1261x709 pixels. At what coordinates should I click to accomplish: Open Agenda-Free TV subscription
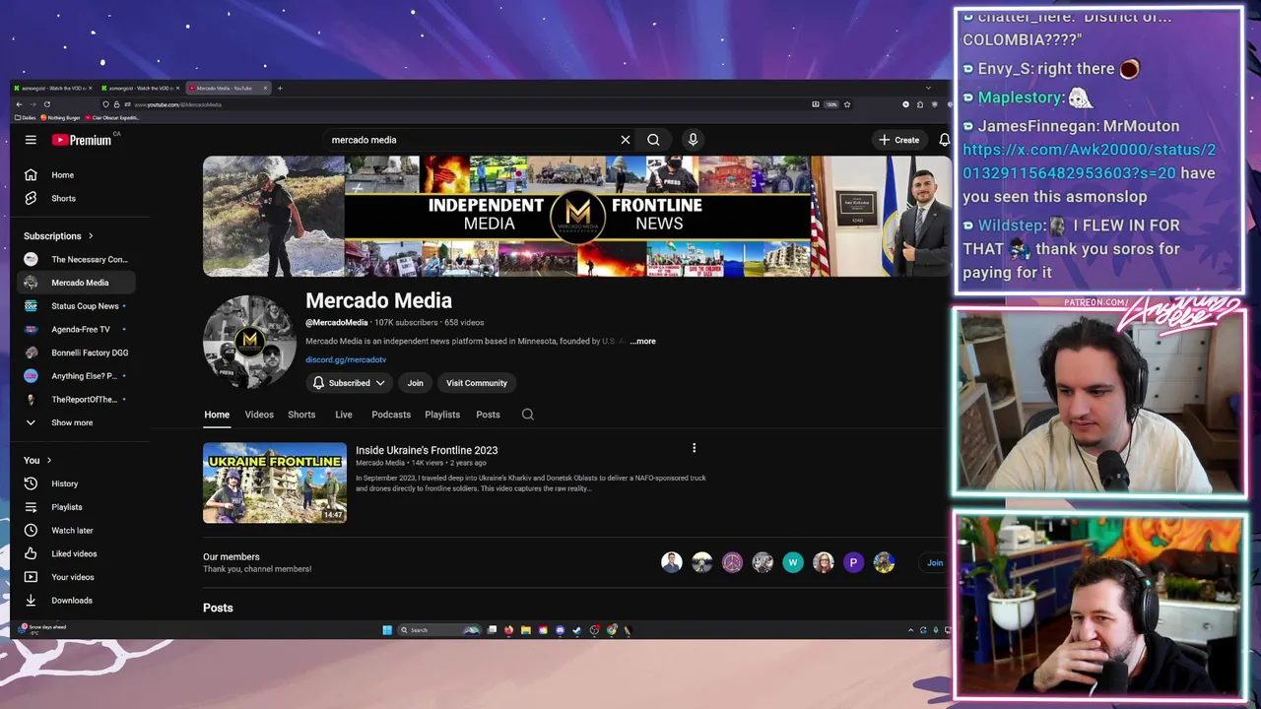[77, 330]
